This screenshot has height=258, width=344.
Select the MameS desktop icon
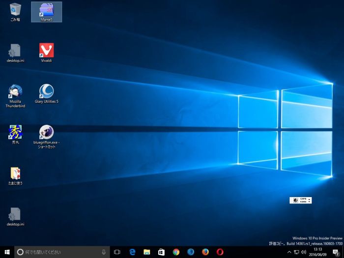46,10
